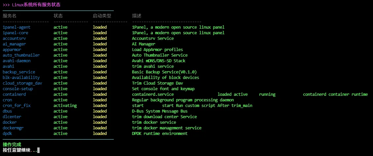Screen dimensions: 373x156
Task: Click the 服务名 column header
Action: point(10,16)
